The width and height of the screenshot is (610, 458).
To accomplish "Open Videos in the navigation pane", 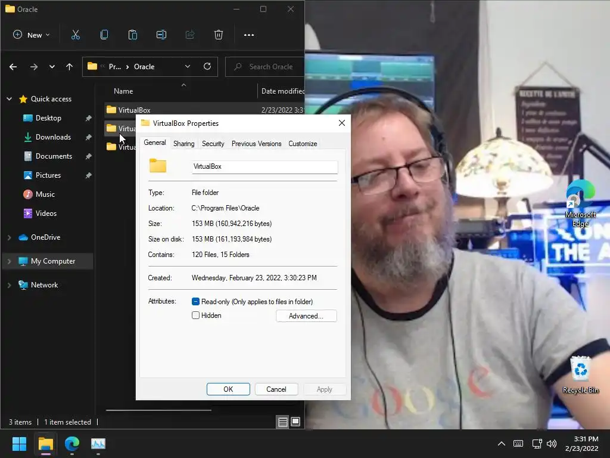I will [46, 213].
